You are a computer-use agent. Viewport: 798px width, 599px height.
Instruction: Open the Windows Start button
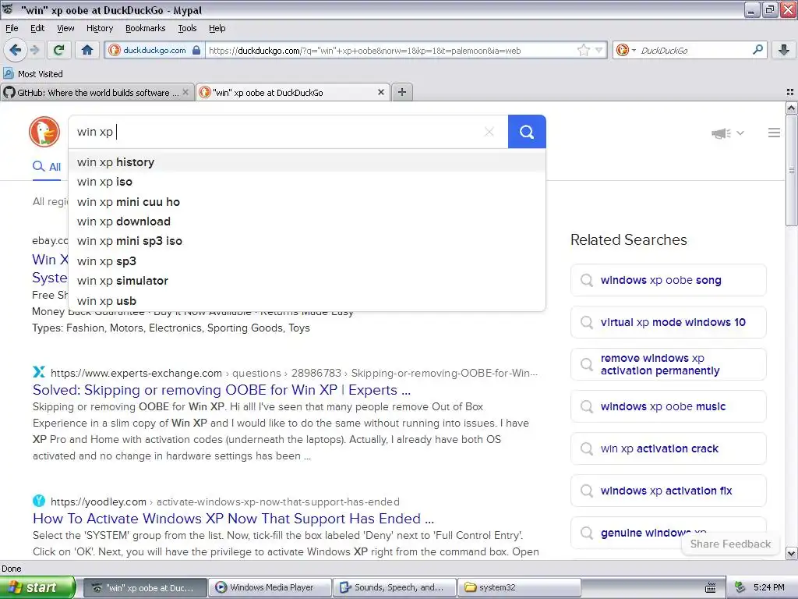(x=37, y=588)
